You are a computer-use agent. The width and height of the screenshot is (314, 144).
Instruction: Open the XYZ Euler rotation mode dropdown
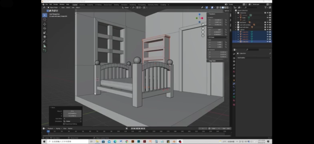pyautogui.click(x=218, y=37)
